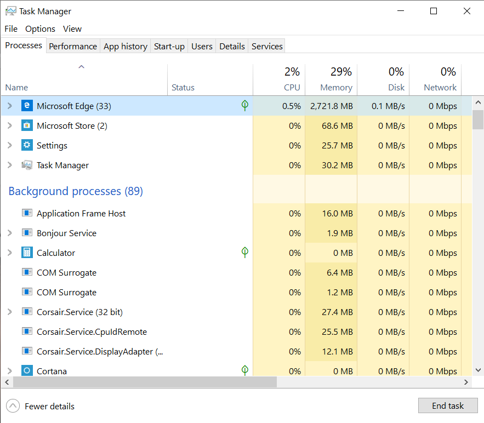Click the Corsair.Service.DisplayAdapter icon
Screen dimensions: 484x423
(x=27, y=351)
